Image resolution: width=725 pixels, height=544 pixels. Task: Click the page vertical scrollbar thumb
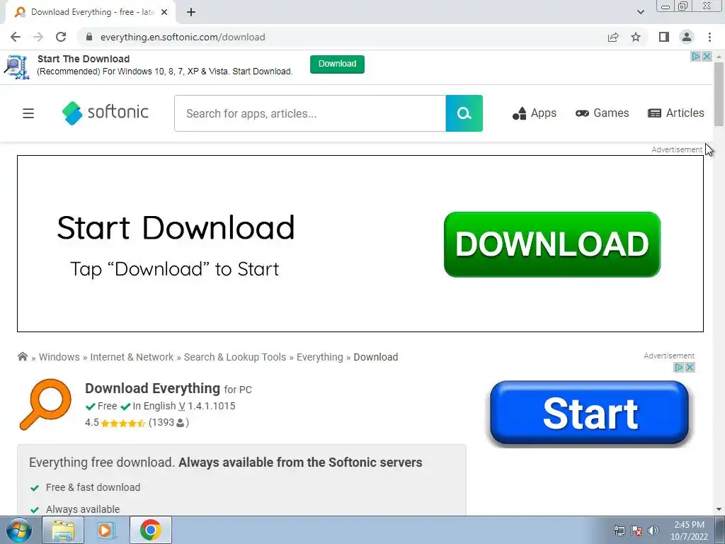[x=719, y=93]
